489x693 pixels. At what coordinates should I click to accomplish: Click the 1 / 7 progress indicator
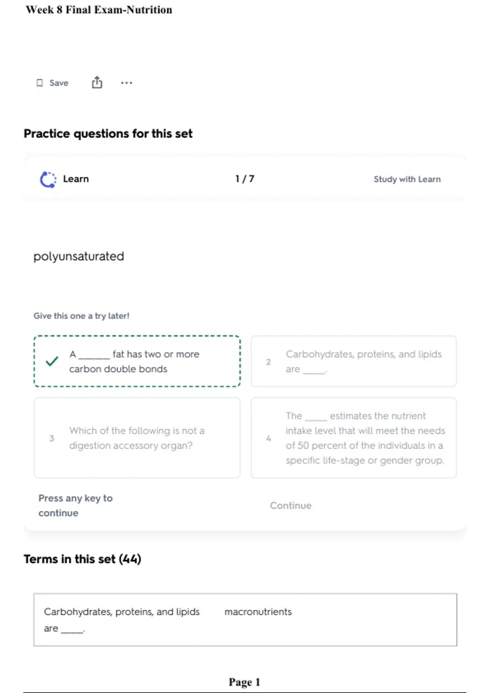244,179
